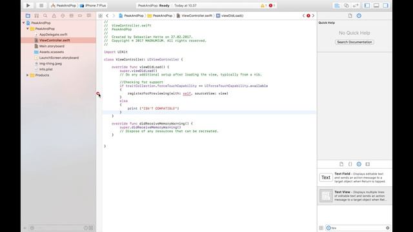
Task: Toggle source-control status filter in navigator
Action: [x=91, y=228]
